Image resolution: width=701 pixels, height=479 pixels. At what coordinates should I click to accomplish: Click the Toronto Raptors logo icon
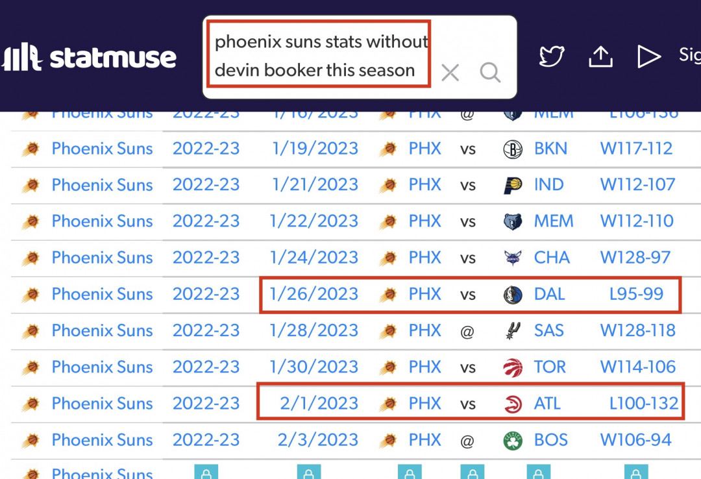[x=512, y=368]
